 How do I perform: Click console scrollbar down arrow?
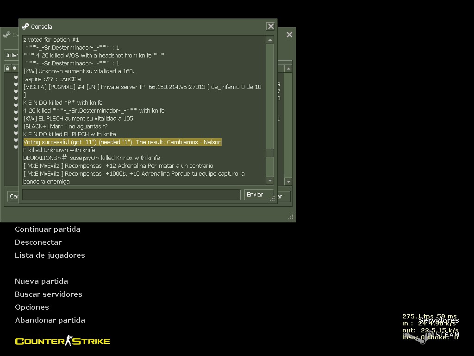click(270, 181)
